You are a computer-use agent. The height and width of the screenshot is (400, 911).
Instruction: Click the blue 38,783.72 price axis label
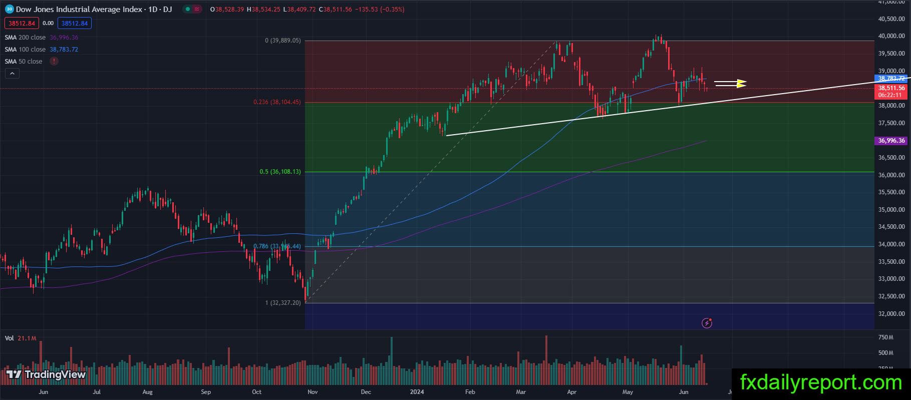tap(891, 79)
